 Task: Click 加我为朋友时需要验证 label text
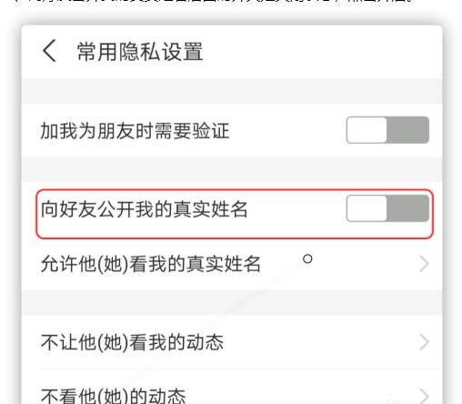pyautogui.click(x=135, y=131)
